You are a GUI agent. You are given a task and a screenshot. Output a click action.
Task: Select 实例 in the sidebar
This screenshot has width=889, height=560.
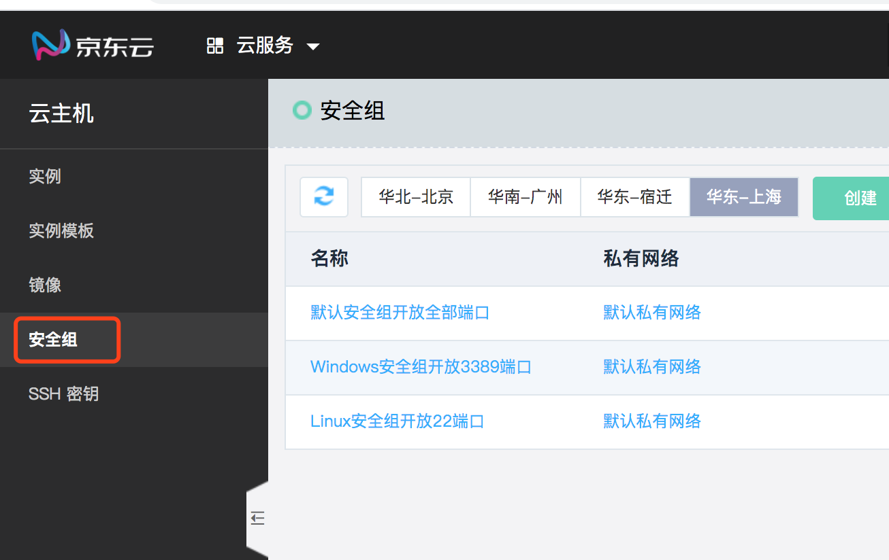pos(45,176)
